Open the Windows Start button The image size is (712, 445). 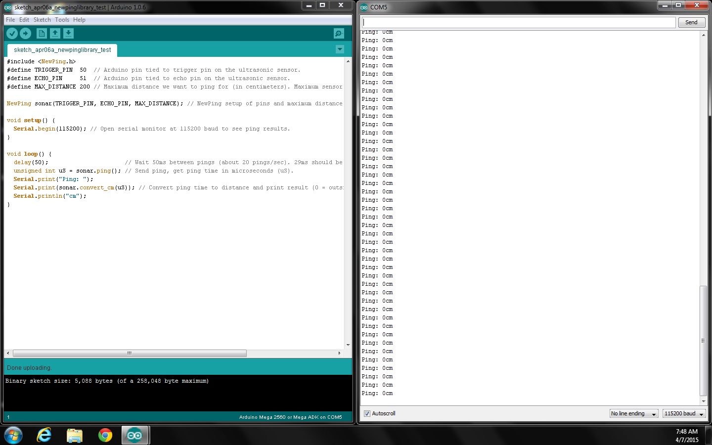click(x=13, y=435)
